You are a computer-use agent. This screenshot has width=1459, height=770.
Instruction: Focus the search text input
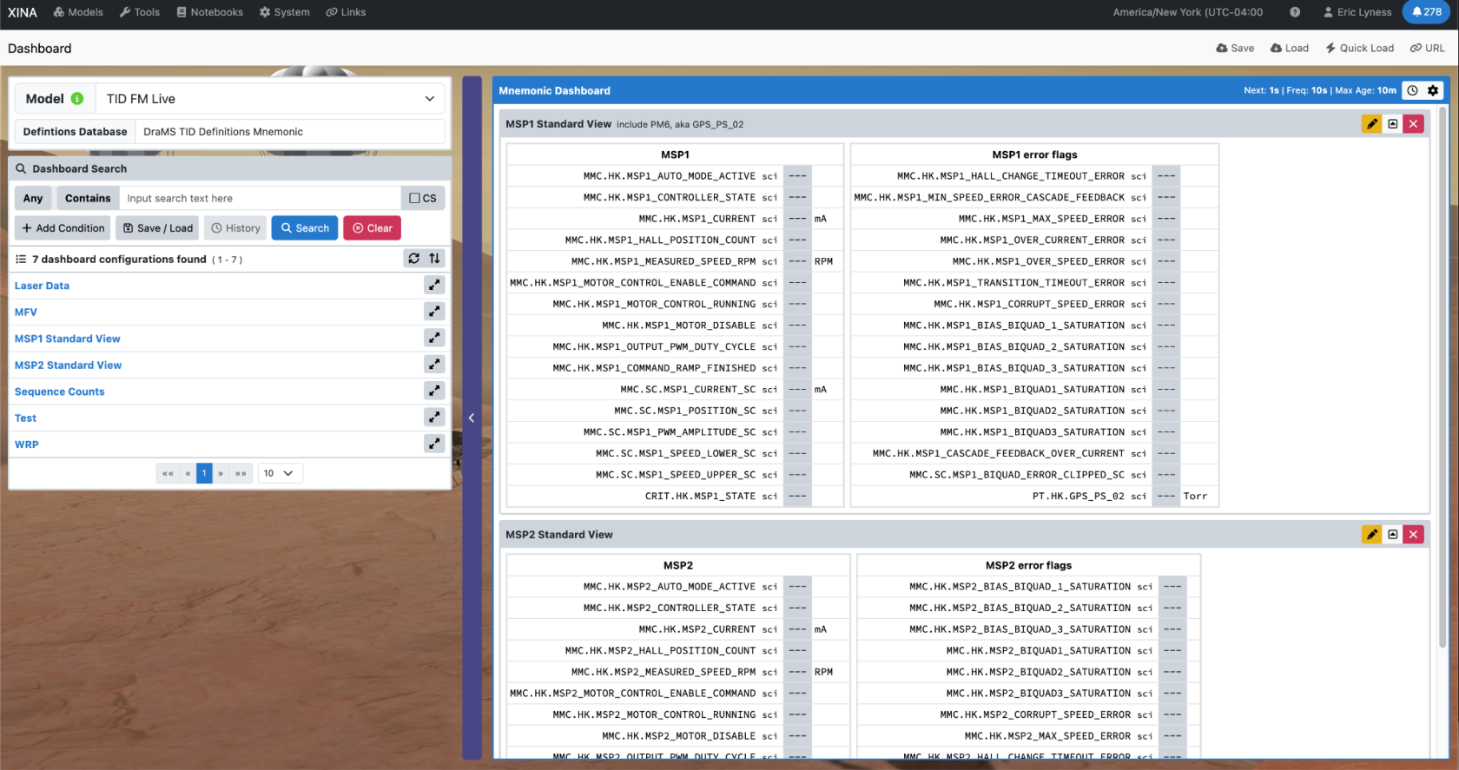(261, 198)
